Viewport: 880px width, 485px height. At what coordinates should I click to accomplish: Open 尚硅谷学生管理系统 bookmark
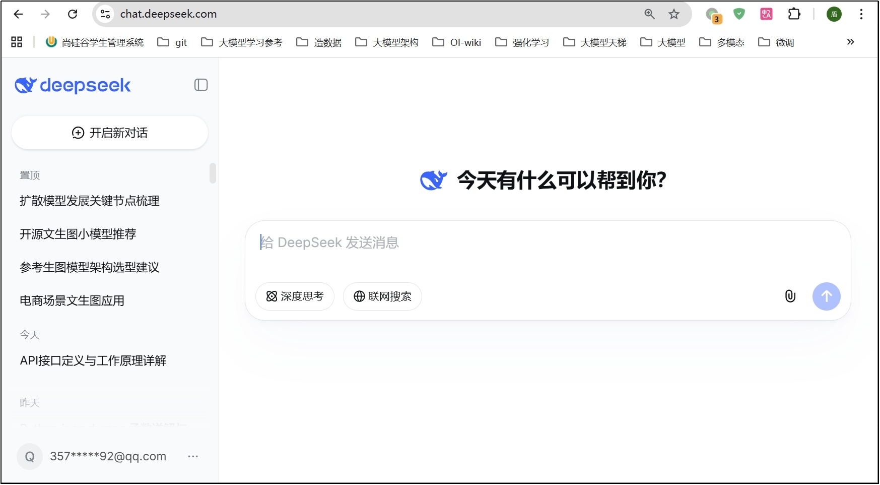point(95,42)
